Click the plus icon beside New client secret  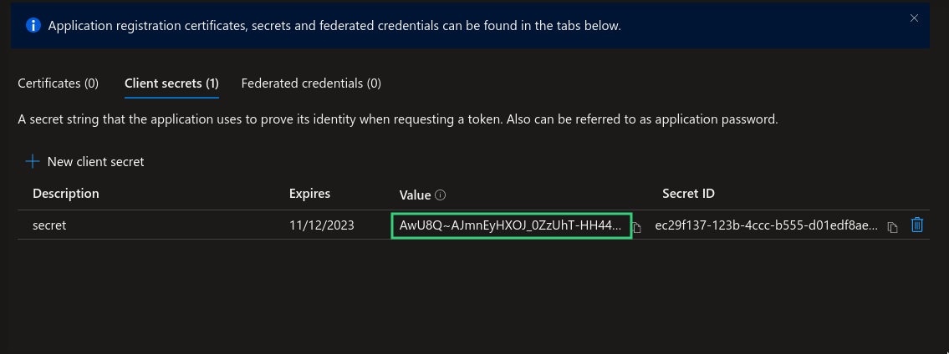[x=33, y=161]
